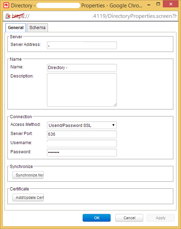Image resolution: width=181 pixels, height=229 pixels.
Task: Click the OK button
Action: pos(97,218)
